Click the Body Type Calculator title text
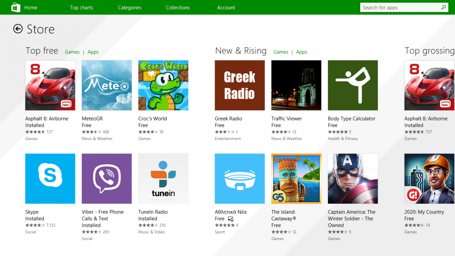 click(x=351, y=119)
